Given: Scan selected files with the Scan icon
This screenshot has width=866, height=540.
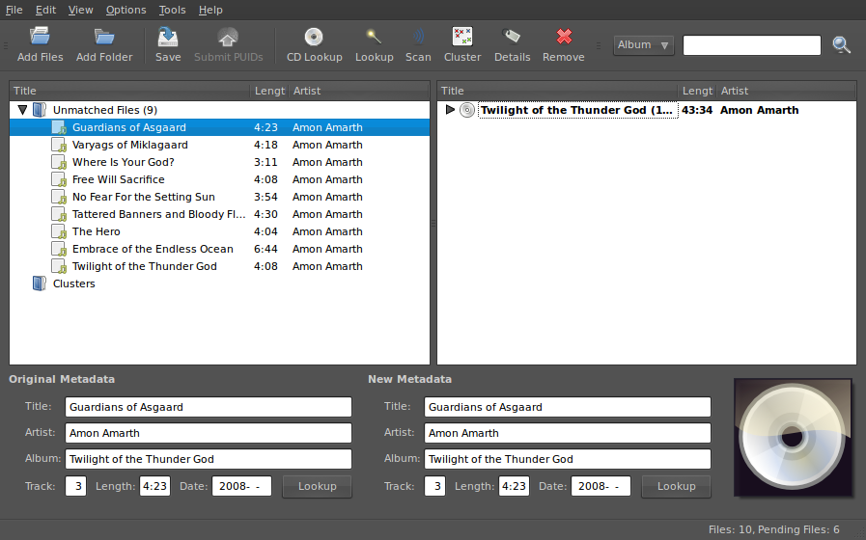Looking at the screenshot, I should pyautogui.click(x=418, y=37).
